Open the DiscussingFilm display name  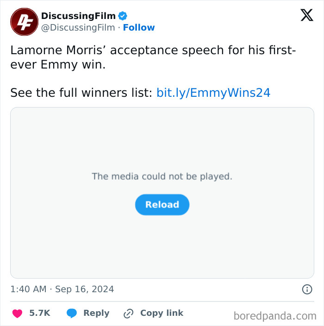pyautogui.click(x=78, y=16)
